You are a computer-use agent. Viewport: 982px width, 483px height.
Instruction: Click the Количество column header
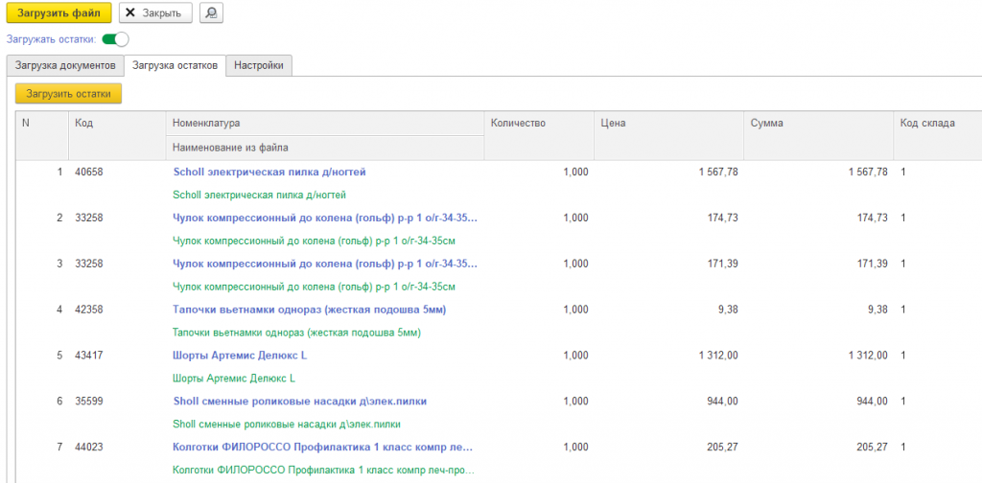539,135
